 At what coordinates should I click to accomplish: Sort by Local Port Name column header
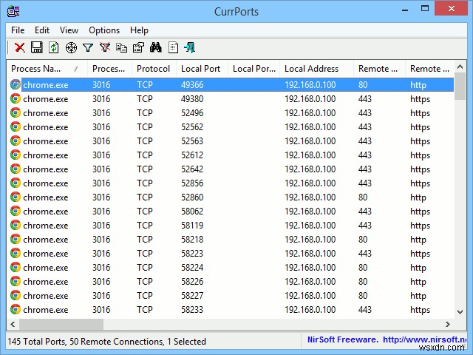253,69
